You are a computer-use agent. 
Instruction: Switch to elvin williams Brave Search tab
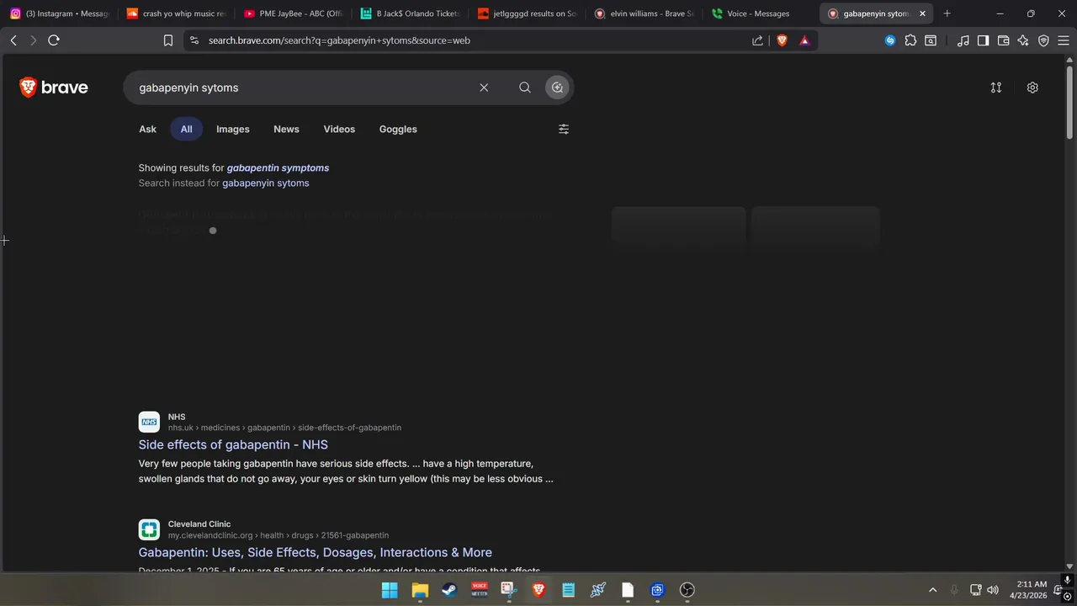[x=644, y=13]
